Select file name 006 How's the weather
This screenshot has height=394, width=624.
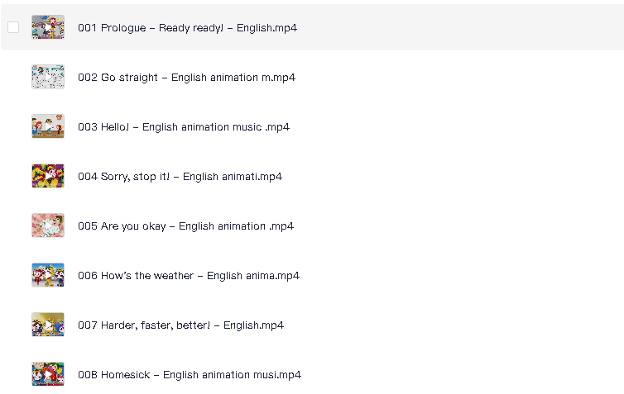coord(189,276)
